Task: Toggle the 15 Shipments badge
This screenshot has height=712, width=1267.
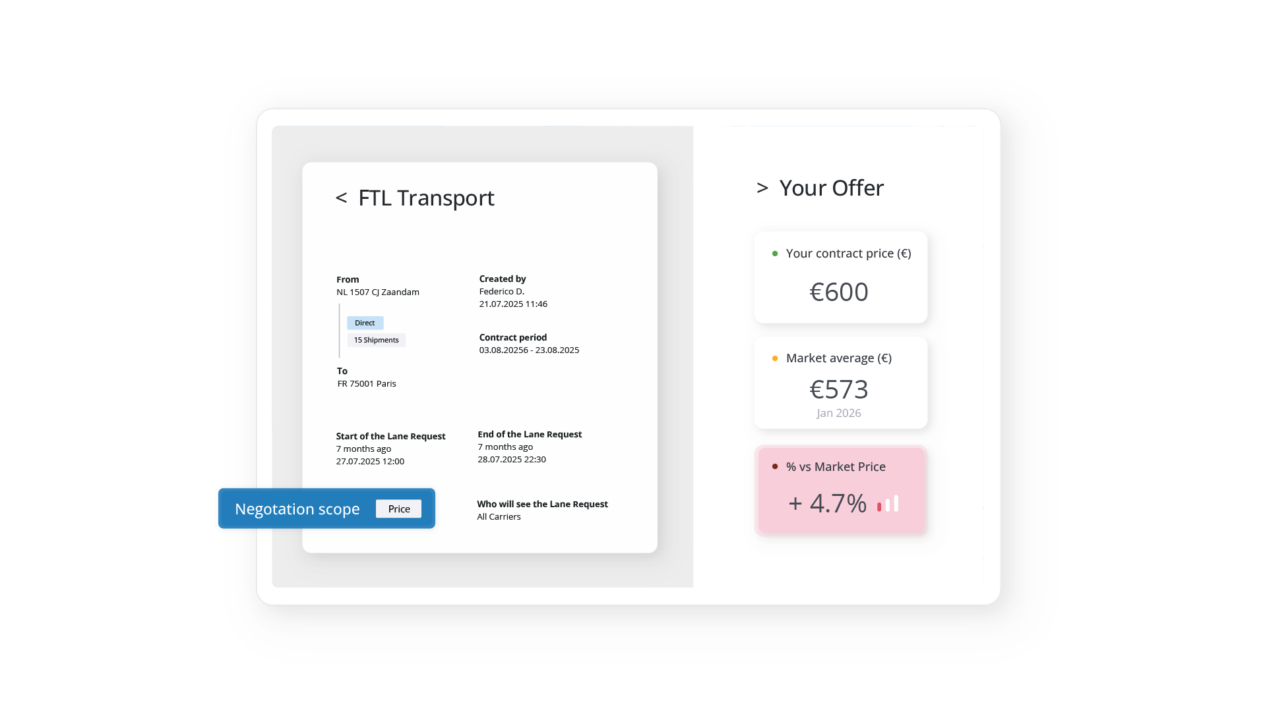Action: [x=376, y=340]
